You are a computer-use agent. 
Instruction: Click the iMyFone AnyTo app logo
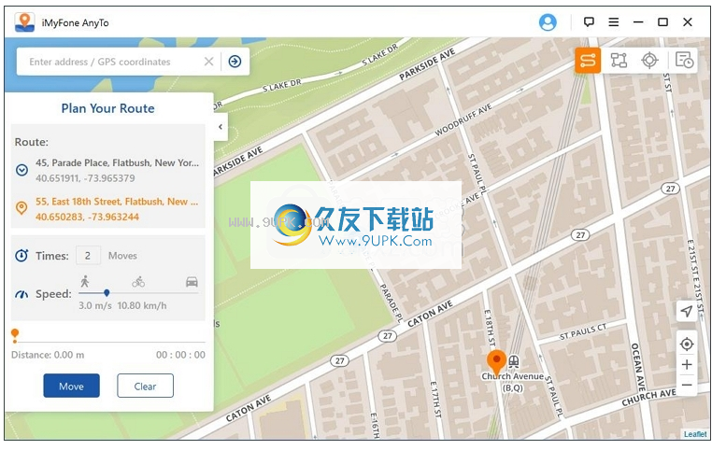pyautogui.click(x=24, y=22)
